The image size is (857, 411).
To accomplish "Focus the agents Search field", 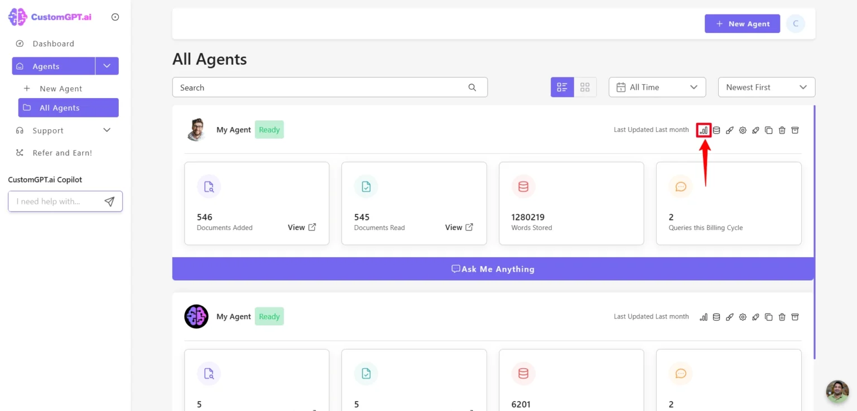I will pos(330,87).
